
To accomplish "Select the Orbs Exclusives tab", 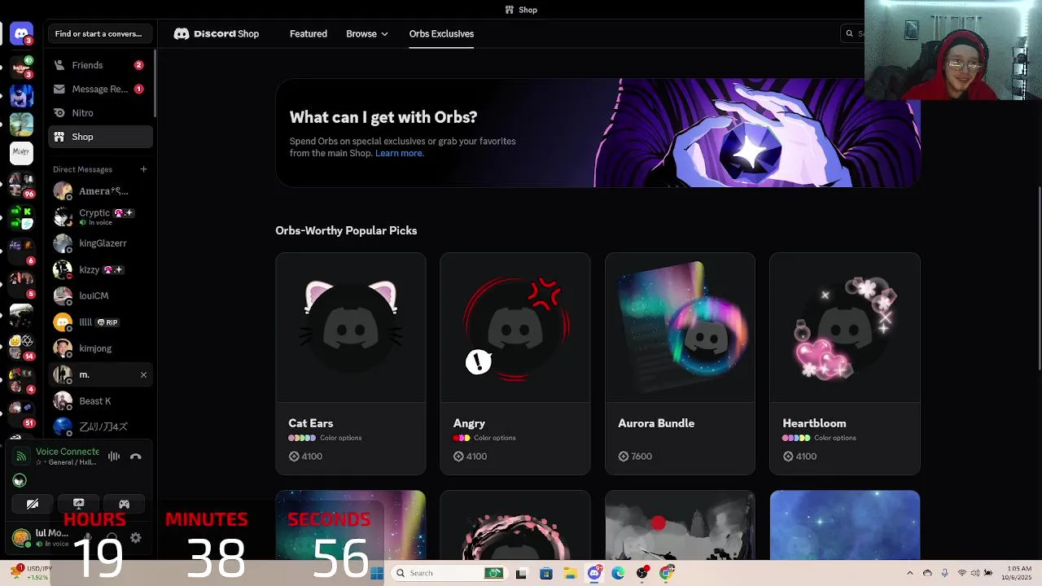I will (x=441, y=33).
